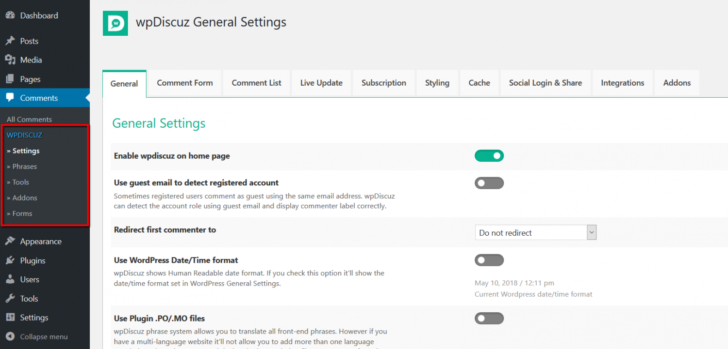
Task: Click the Comments speech bubble icon
Action: tap(11, 98)
